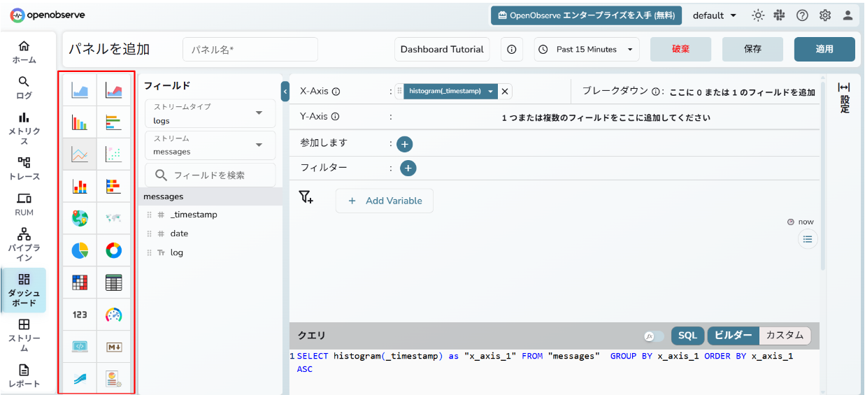The height and width of the screenshot is (395, 865).
Task: Open the user profile icon
Action: [848, 15]
